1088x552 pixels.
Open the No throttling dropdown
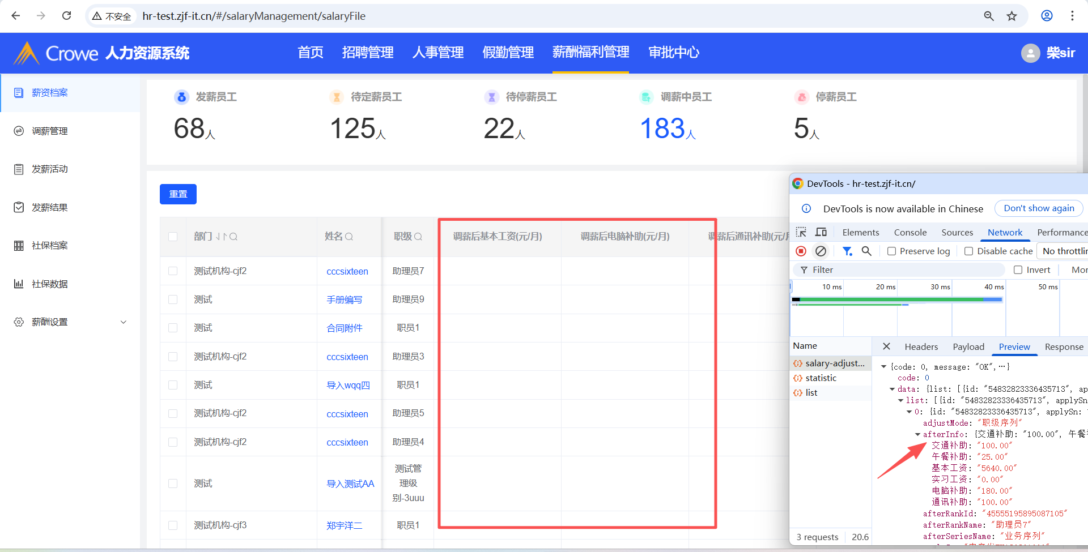coord(1064,251)
